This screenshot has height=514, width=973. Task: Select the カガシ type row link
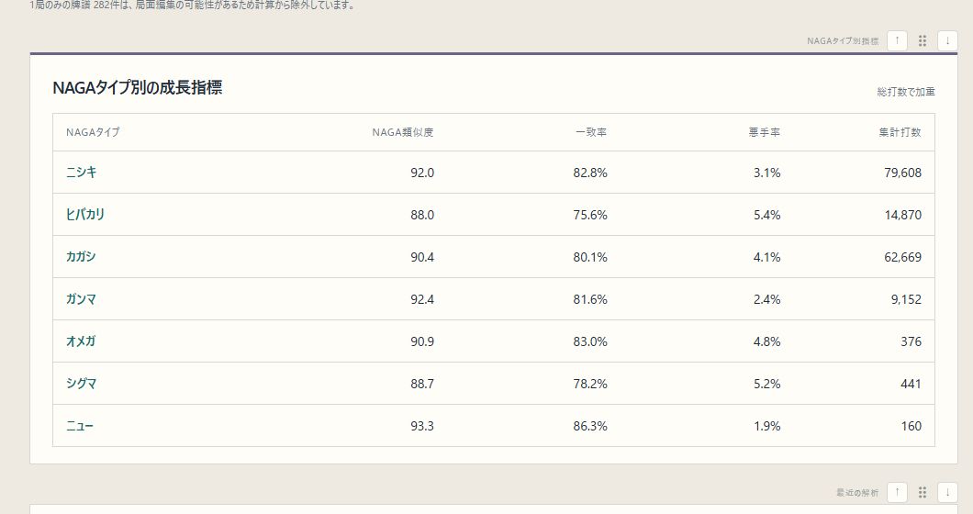[x=81, y=256]
